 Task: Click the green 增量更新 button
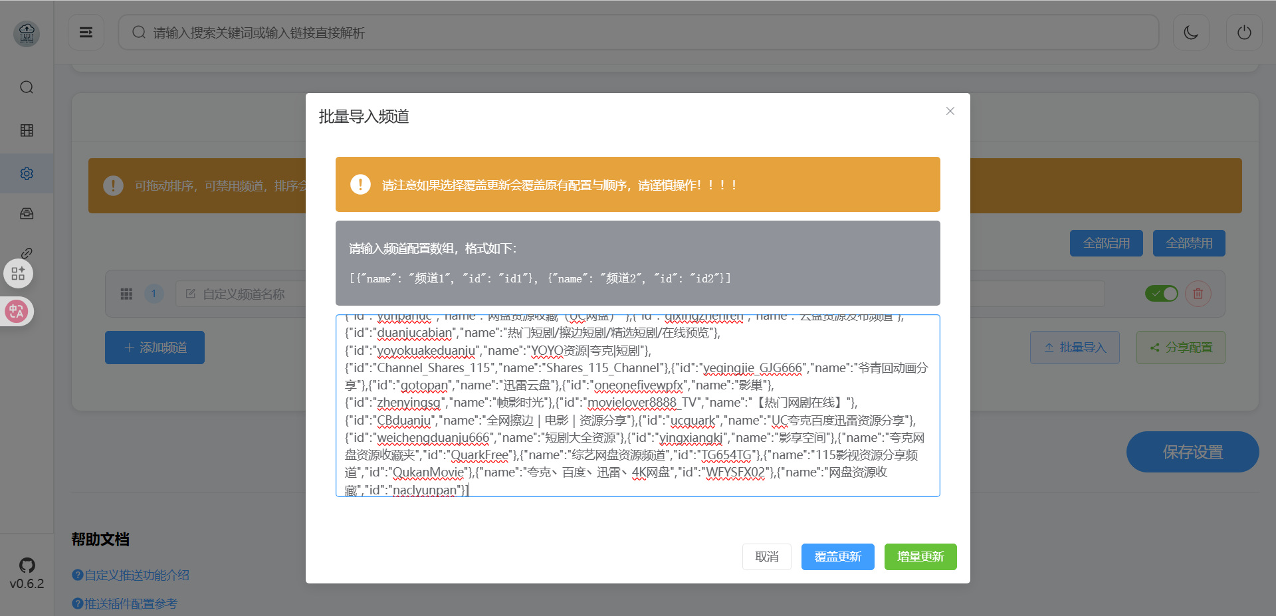click(920, 557)
